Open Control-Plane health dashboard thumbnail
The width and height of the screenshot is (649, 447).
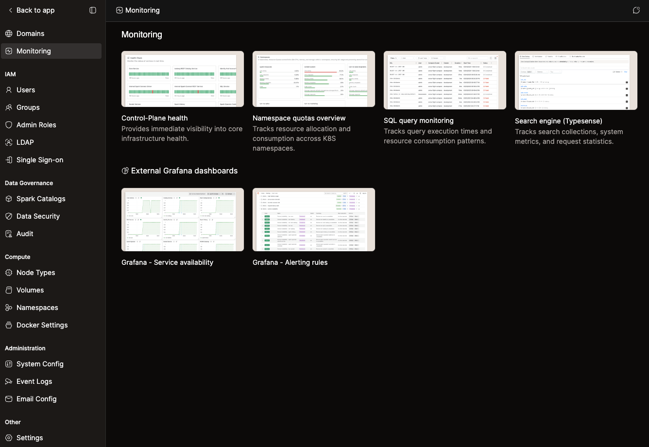183,79
